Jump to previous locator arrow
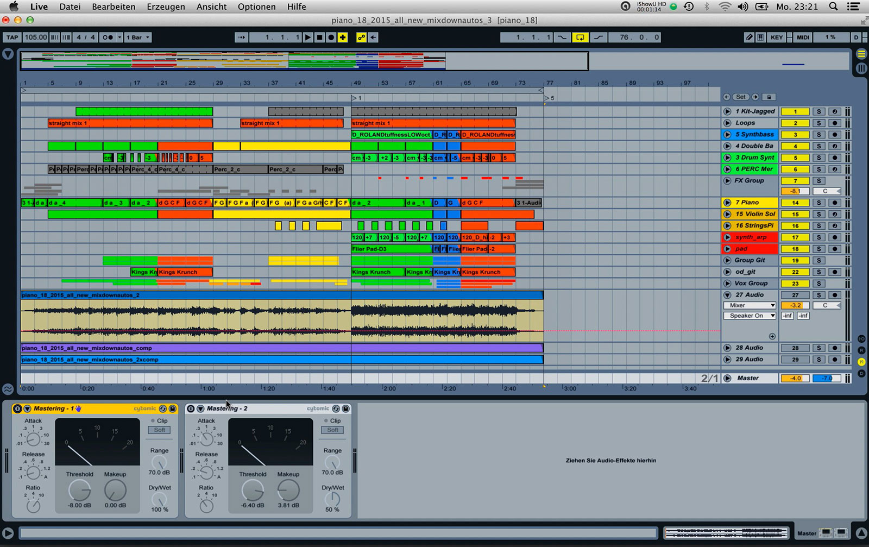This screenshot has width=869, height=547. pos(727,97)
